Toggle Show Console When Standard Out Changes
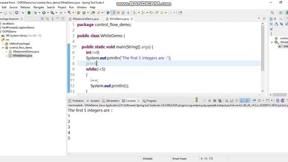The width and height of the screenshot is (288, 162). (242, 100)
